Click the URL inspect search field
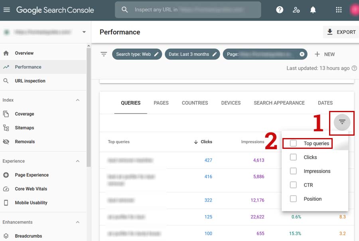359x241 pixels. click(x=188, y=10)
